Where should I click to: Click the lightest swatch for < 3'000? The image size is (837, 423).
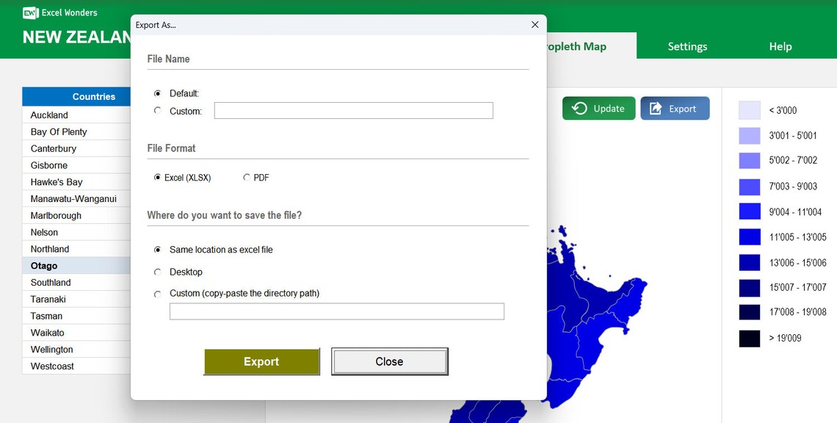[x=750, y=109]
